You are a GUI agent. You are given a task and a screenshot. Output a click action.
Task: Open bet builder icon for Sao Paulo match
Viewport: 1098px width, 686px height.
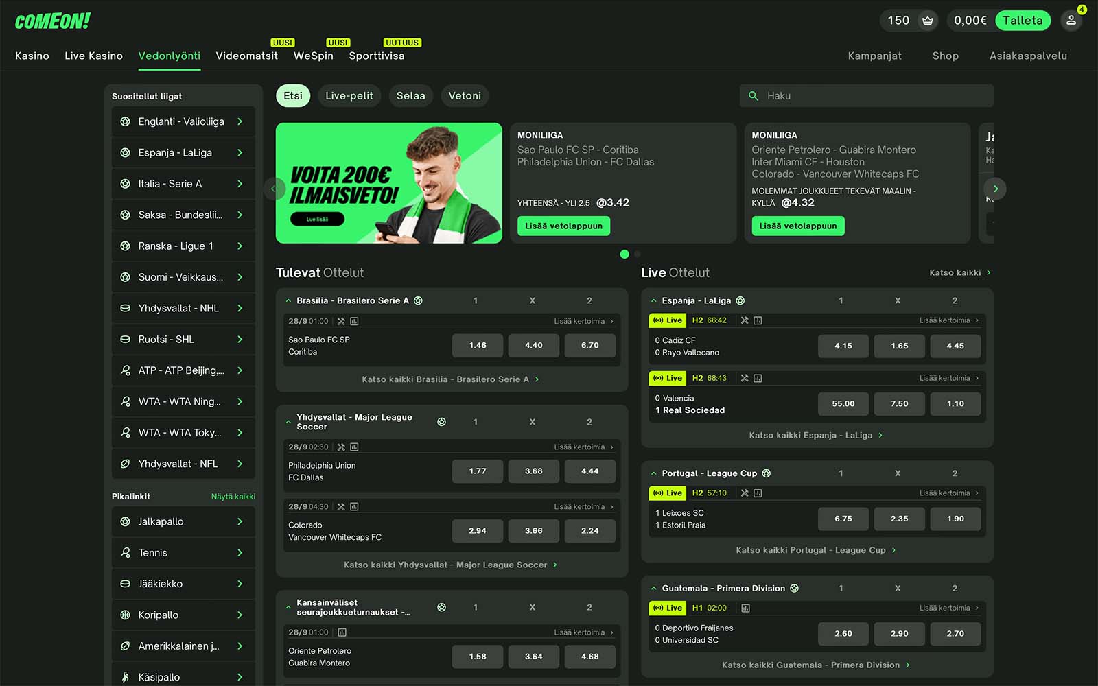[341, 321]
